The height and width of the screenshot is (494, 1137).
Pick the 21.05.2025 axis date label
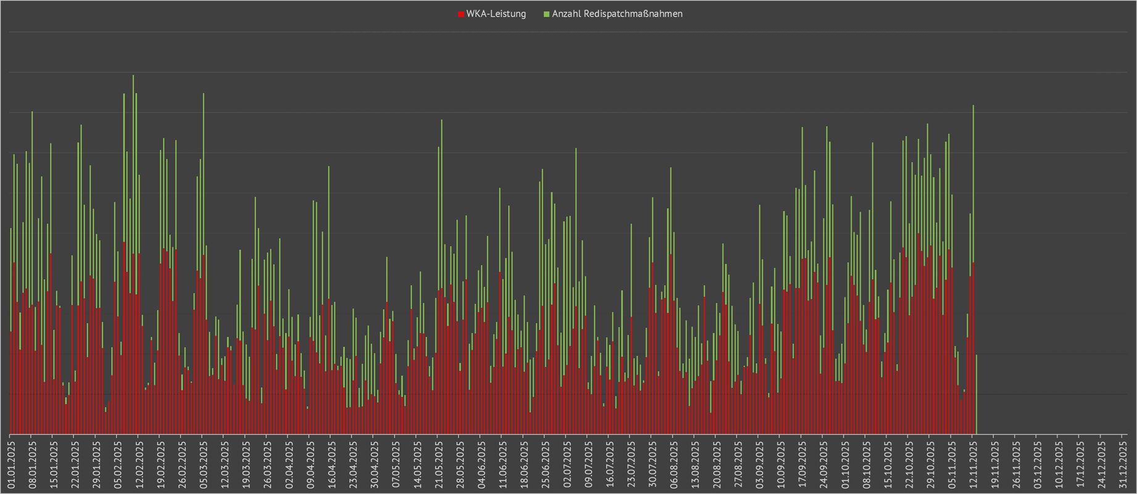(438, 463)
